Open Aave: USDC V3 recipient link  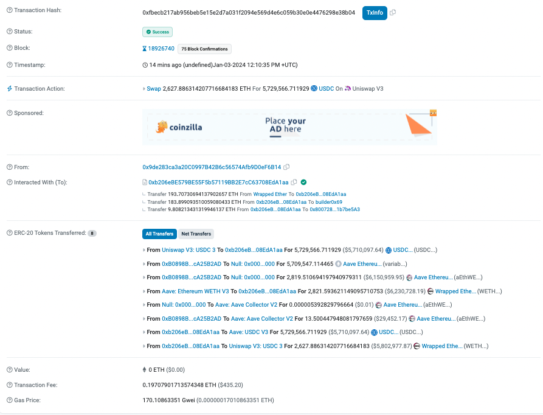click(249, 332)
